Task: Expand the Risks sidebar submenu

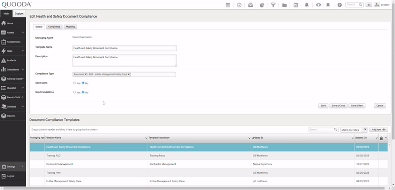Action: [x=23, y=51]
